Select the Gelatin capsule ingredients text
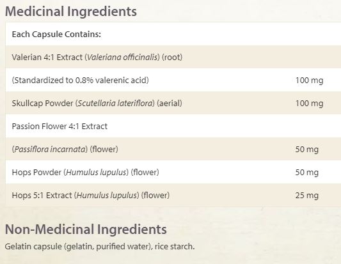Viewport: 341px width, 264px height. pos(100,247)
